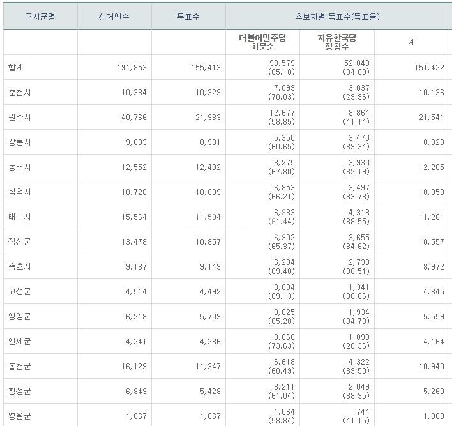Click 원주시 electorate value 40,766

coord(134,118)
